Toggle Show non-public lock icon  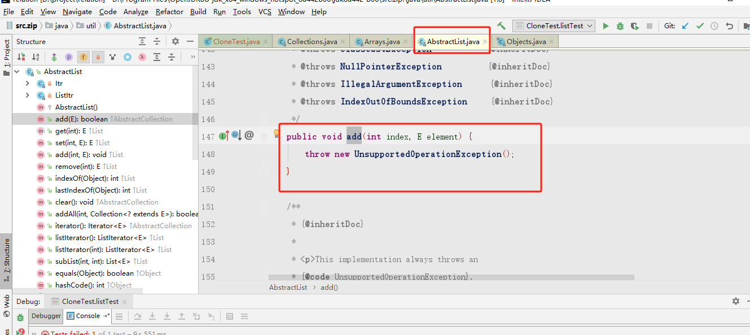(x=98, y=57)
